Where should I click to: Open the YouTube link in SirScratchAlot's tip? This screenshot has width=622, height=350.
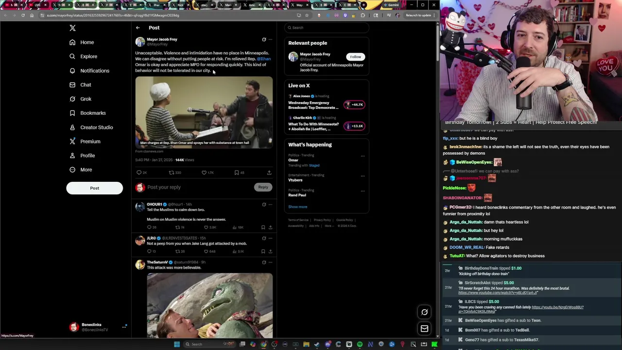[x=498, y=293]
